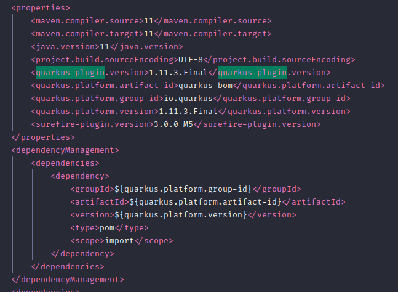Click the closing </artifactId> tag
Viewport: 398px width, 292px height.
tap(314, 202)
